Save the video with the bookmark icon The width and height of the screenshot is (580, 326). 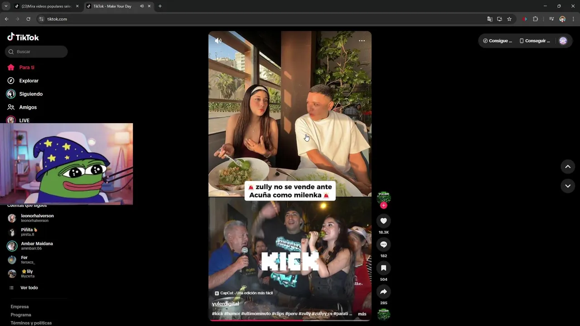383,268
